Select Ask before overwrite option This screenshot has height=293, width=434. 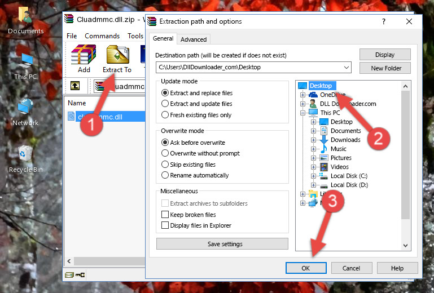click(193, 143)
